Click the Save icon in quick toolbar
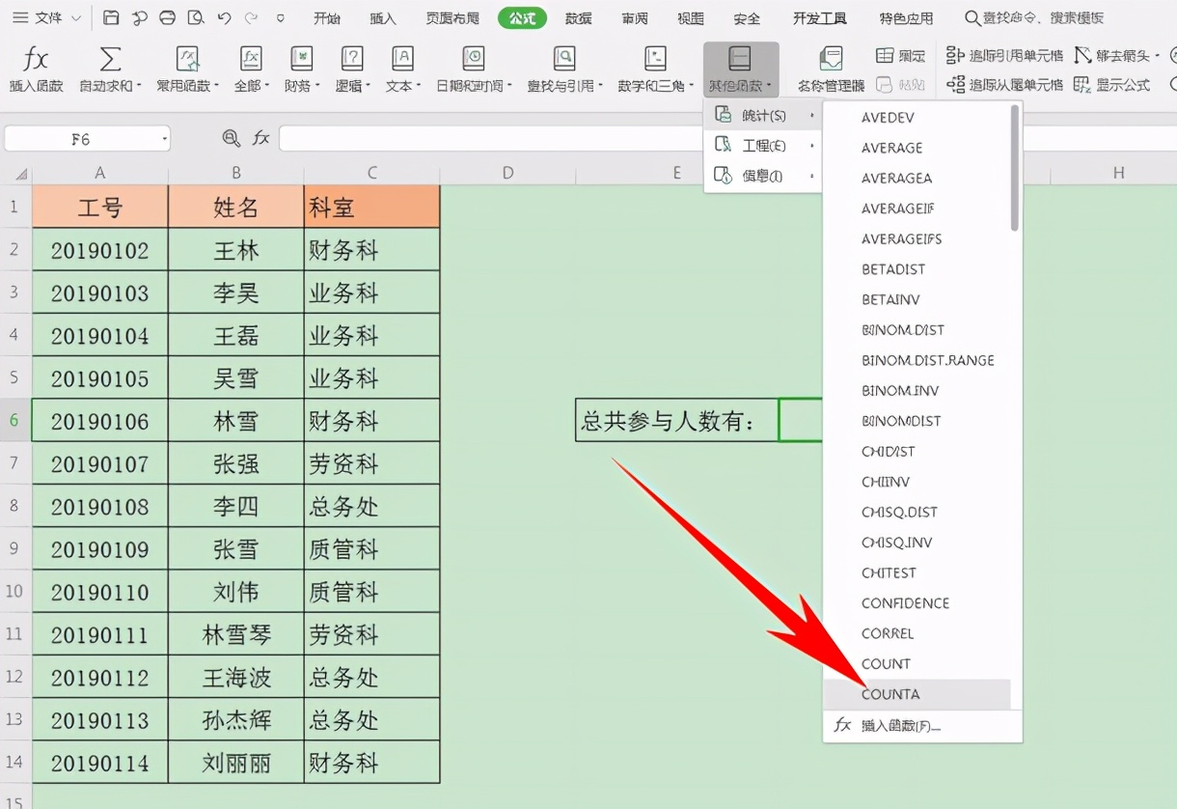The width and height of the screenshot is (1177, 809). 111,17
